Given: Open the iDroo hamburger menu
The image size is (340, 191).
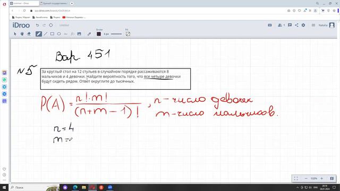Looking at the screenshot, I should [313, 25].
